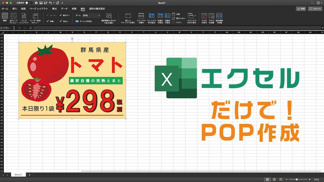
Task: Click Zoom to Selection (選択範囲に合わせて拡大/縮小) icon
Action: tap(109, 16)
